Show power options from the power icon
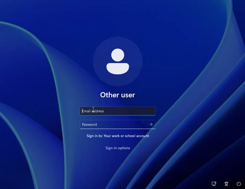This screenshot has height=189, width=245. click(x=239, y=184)
